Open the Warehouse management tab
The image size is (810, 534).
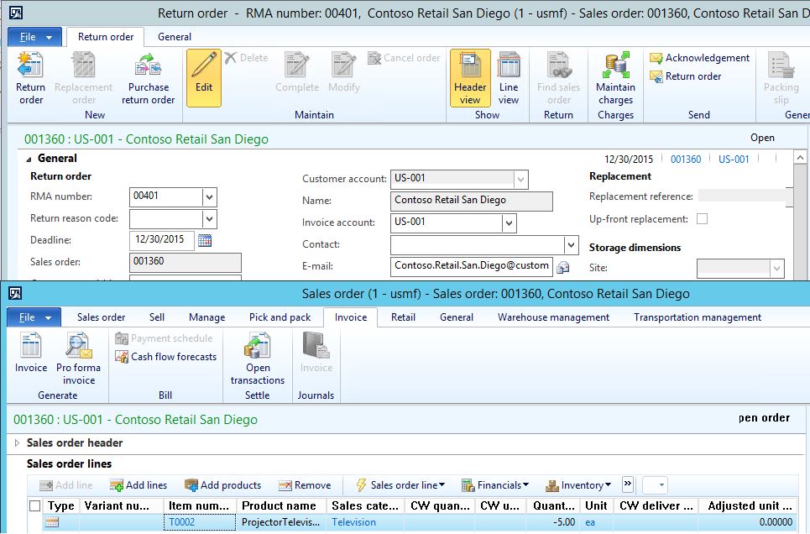point(553,317)
